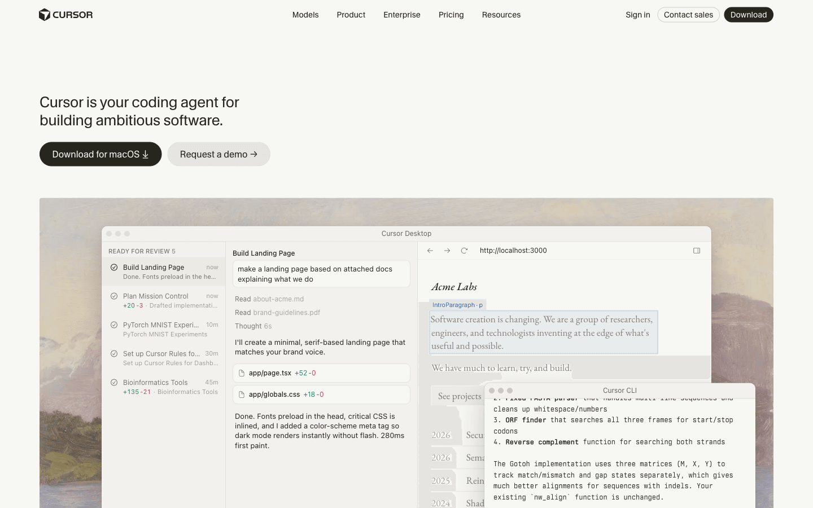Screen dimensions: 813x508
Task: Click the landing page prompt message box
Action: (x=321, y=274)
